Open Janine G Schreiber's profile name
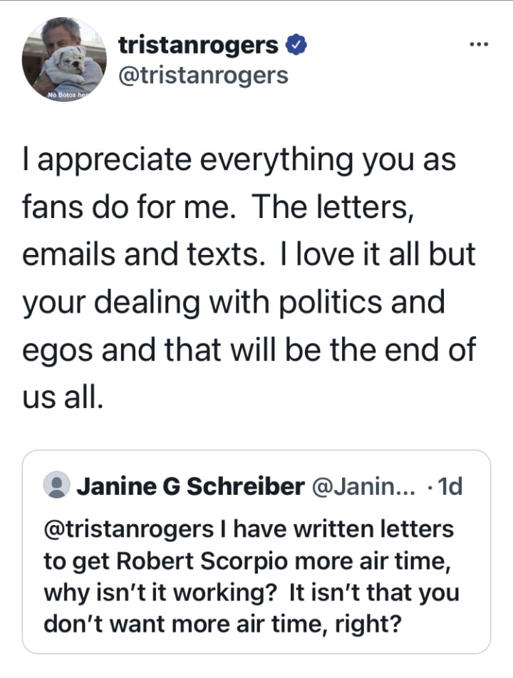513x678 pixels. (x=190, y=486)
